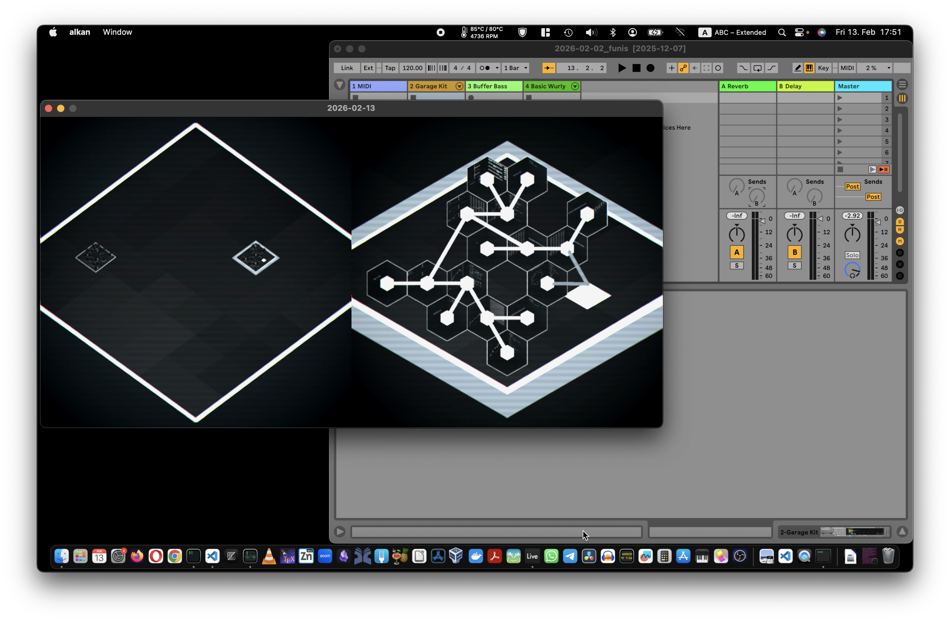Expand Garage Kit track fold arrow

pyautogui.click(x=459, y=86)
